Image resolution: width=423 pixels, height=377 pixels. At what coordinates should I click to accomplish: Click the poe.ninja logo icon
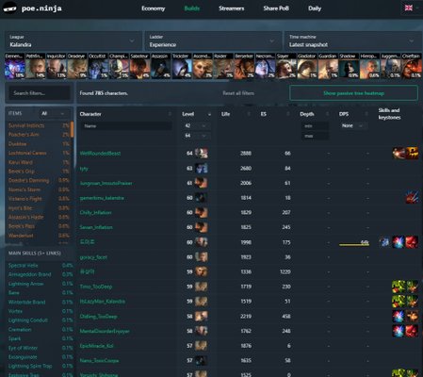9,8
